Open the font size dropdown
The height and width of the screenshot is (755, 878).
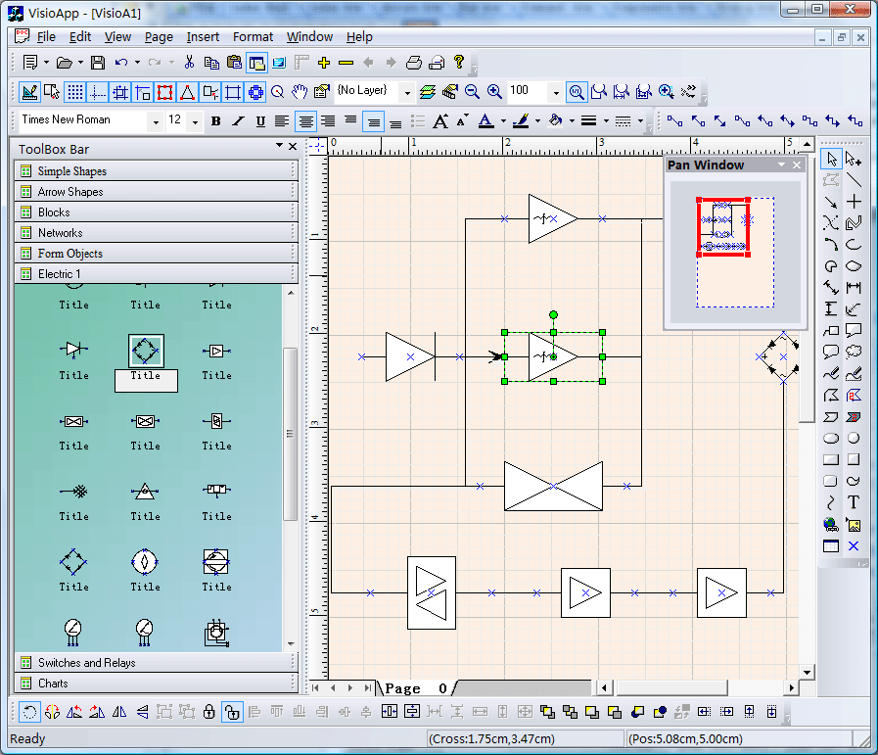pos(195,122)
